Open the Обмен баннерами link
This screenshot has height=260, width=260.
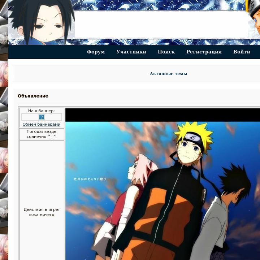click(42, 124)
